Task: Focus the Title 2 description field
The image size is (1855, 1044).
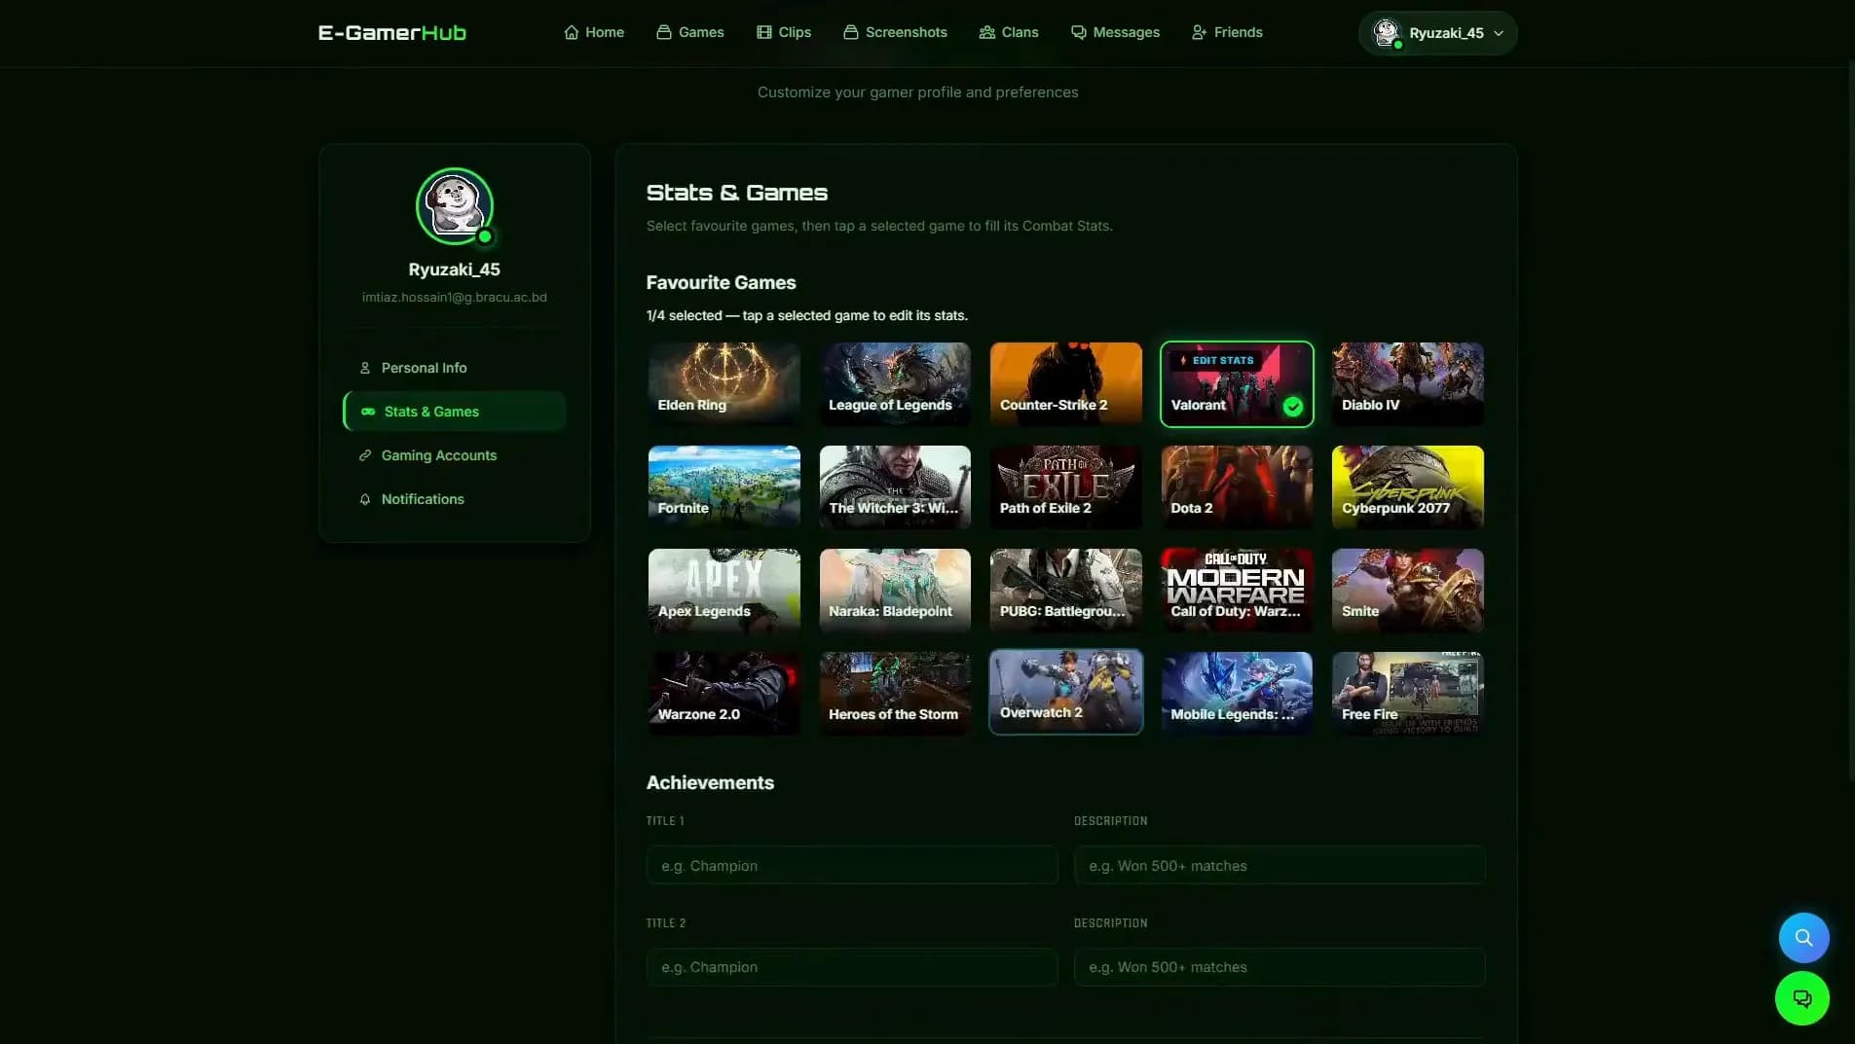Action: coord(1280,967)
